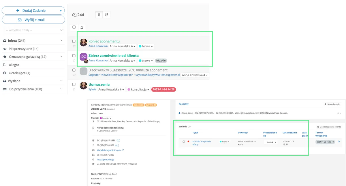Open the Nieprzeczytane (14) folder

coord(24,49)
